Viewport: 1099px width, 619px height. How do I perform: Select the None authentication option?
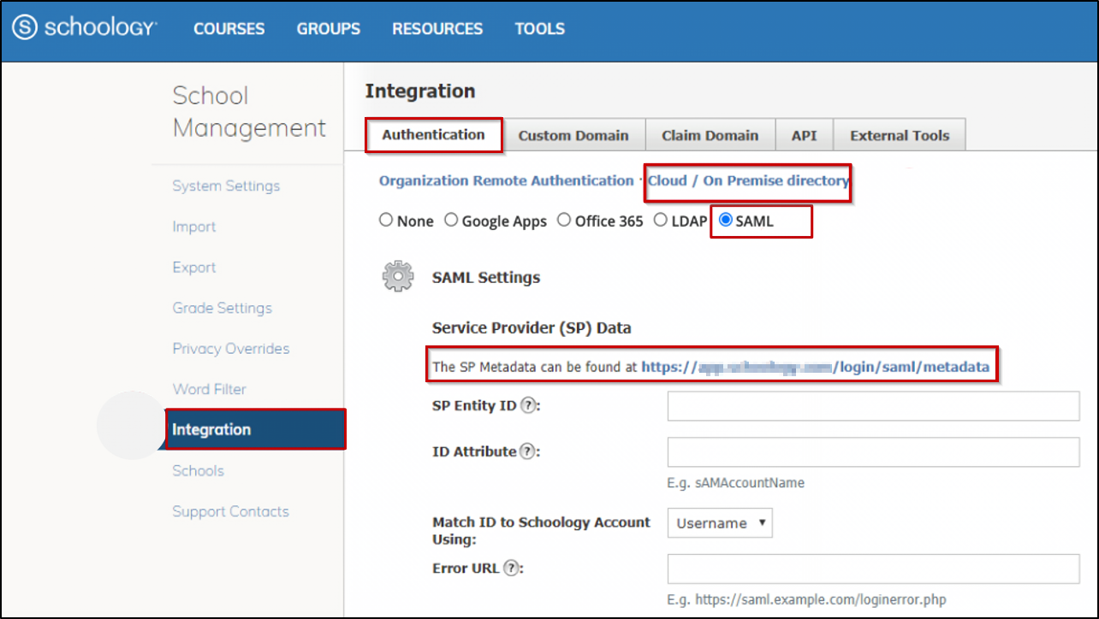pyautogui.click(x=386, y=219)
